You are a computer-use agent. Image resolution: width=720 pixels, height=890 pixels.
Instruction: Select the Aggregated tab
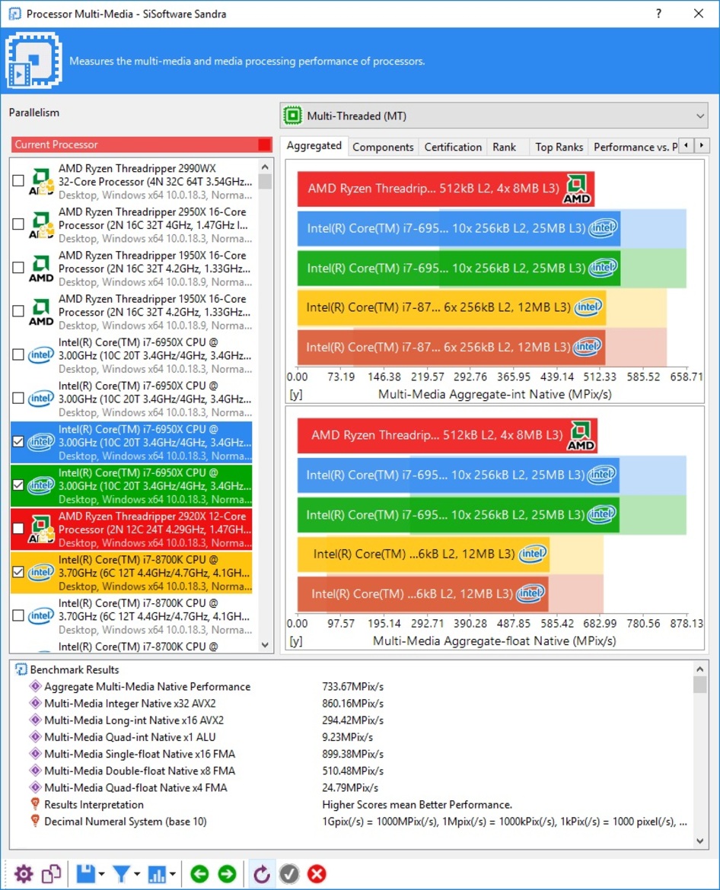point(314,146)
